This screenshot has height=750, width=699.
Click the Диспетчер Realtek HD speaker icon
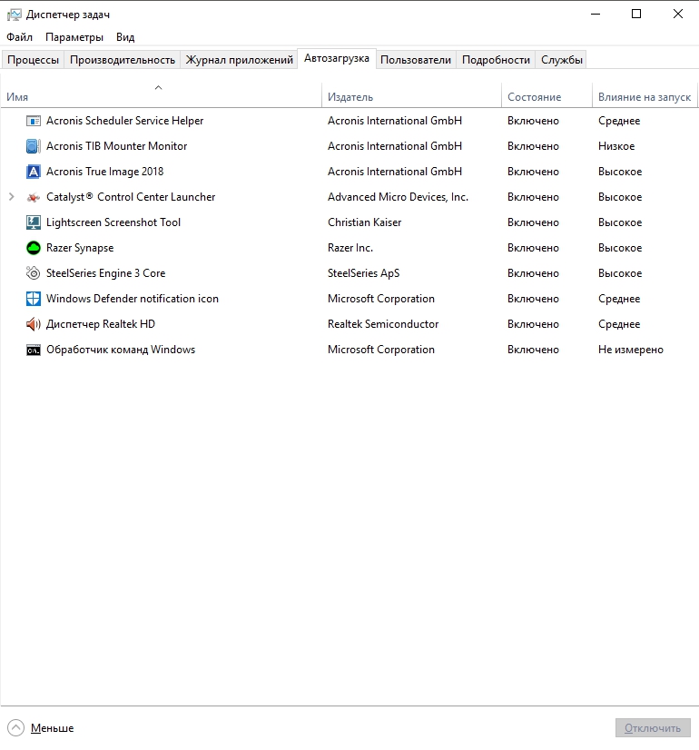point(33,324)
